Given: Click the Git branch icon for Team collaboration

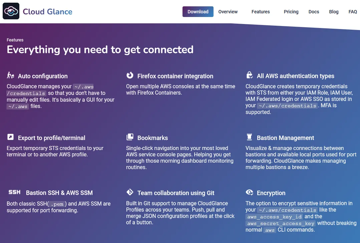Looking at the screenshot, I should [130, 192].
